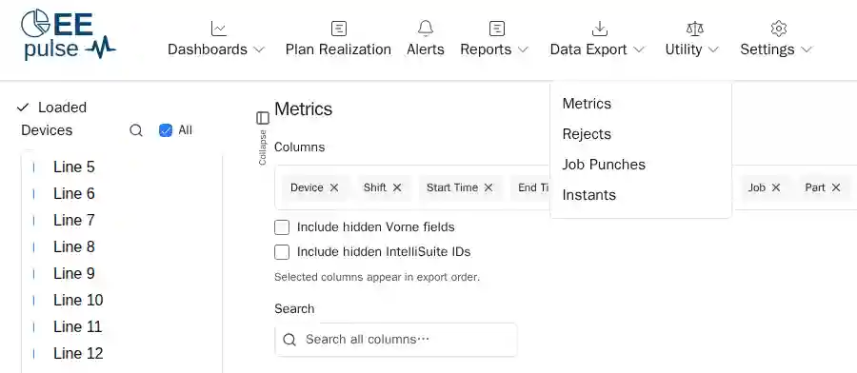The height and width of the screenshot is (373, 857).
Task: Click the Collapse label
Action: point(263,147)
